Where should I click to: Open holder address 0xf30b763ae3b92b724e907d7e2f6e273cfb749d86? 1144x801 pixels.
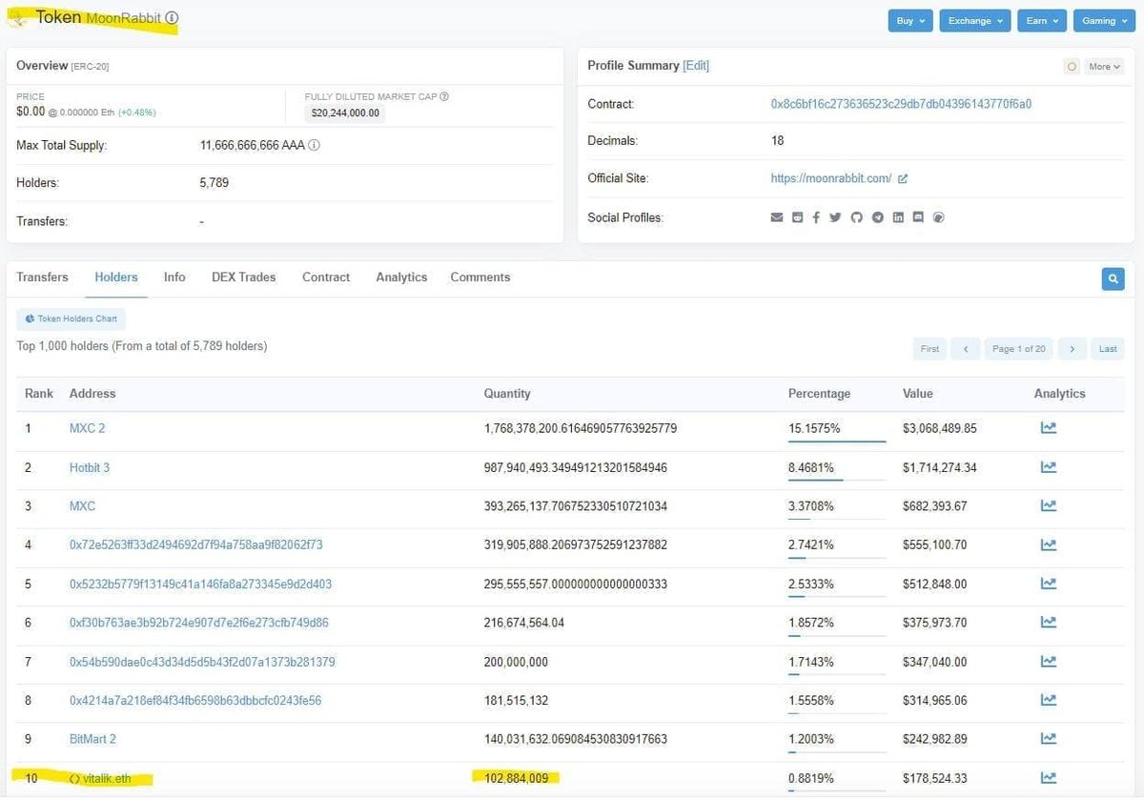coord(199,623)
